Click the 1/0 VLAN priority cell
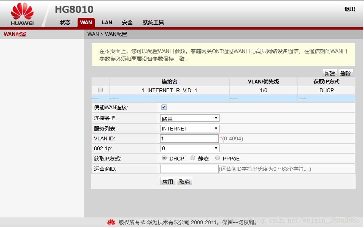The image size is (364, 228). (264, 90)
